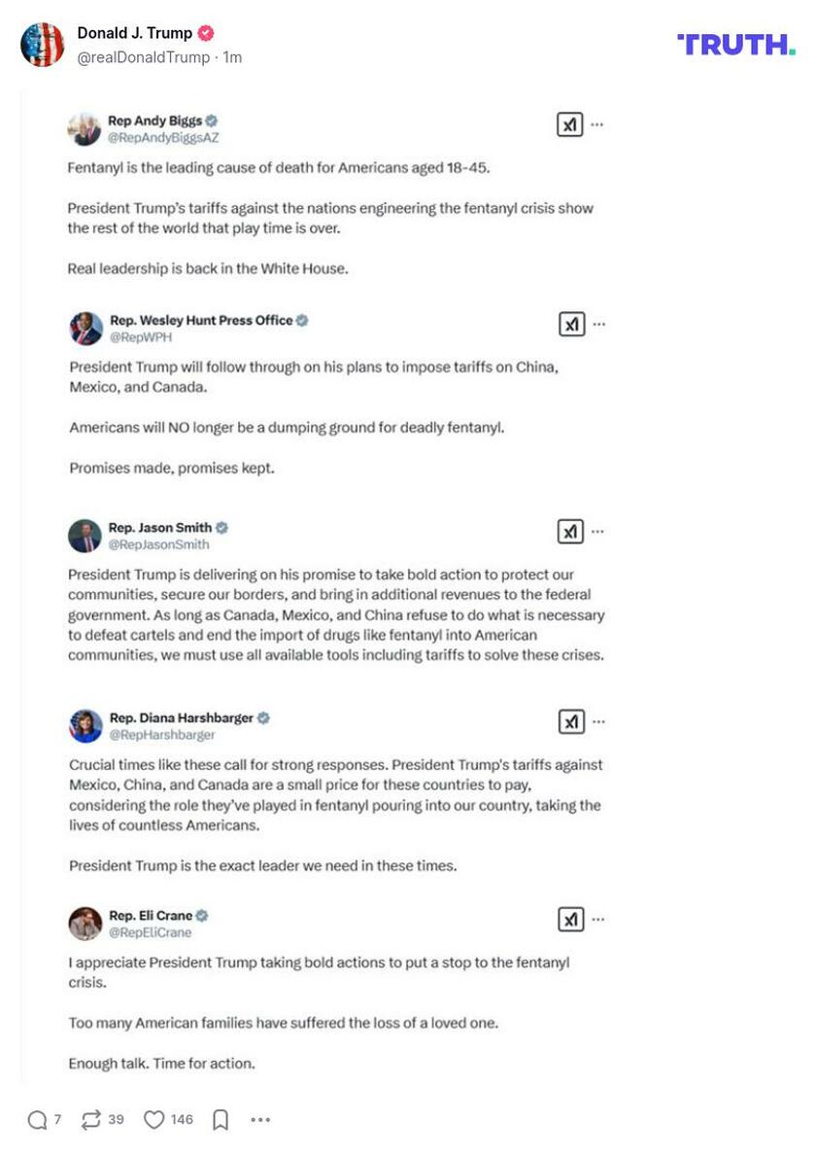The image size is (816, 1153).
Task: Click Rep. Diana Harshbarger's avatar
Action: [85, 725]
